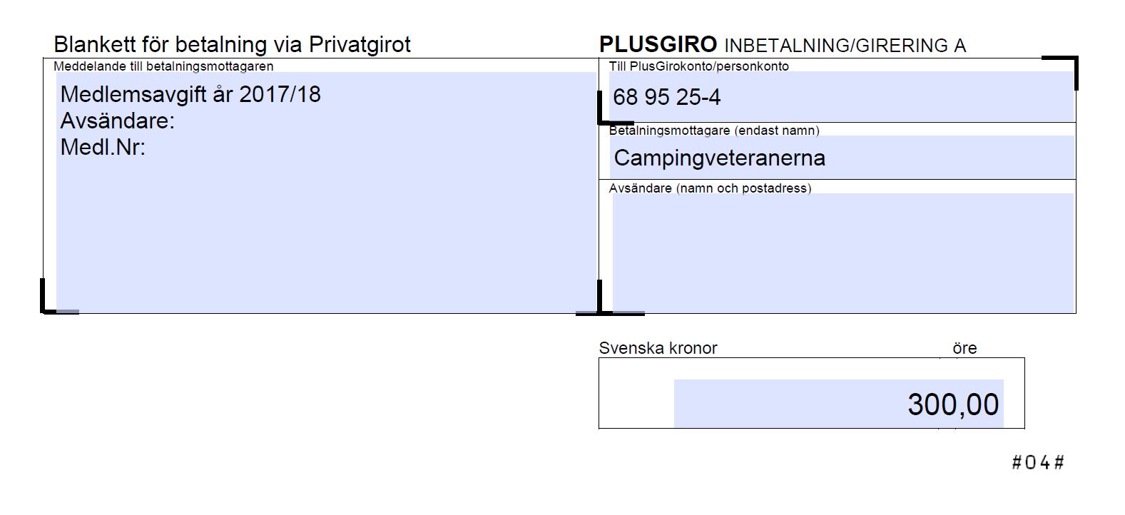Click the 'Betalningsmottagare (endast namn)' label

pyautogui.click(x=714, y=131)
